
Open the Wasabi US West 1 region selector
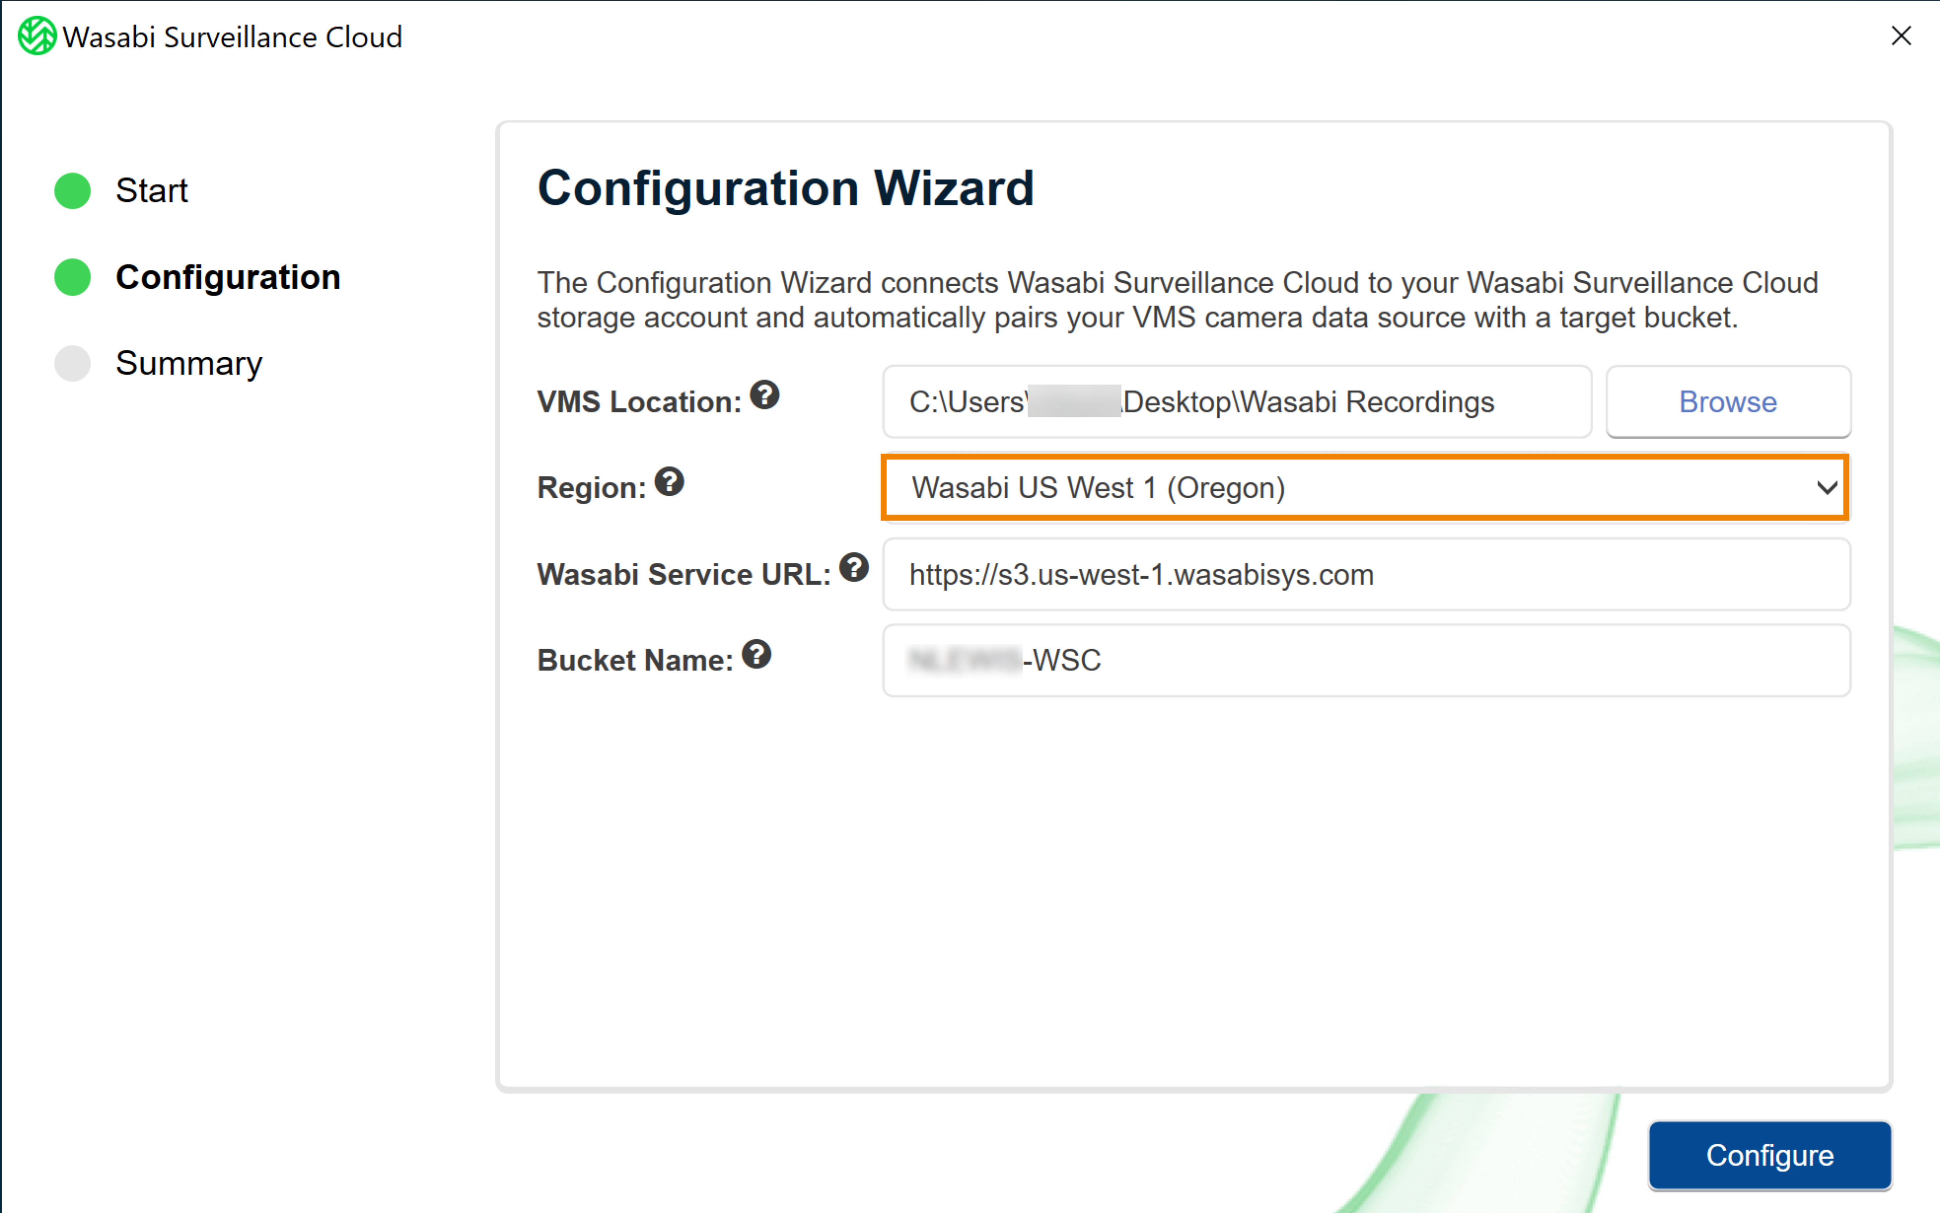click(1365, 488)
